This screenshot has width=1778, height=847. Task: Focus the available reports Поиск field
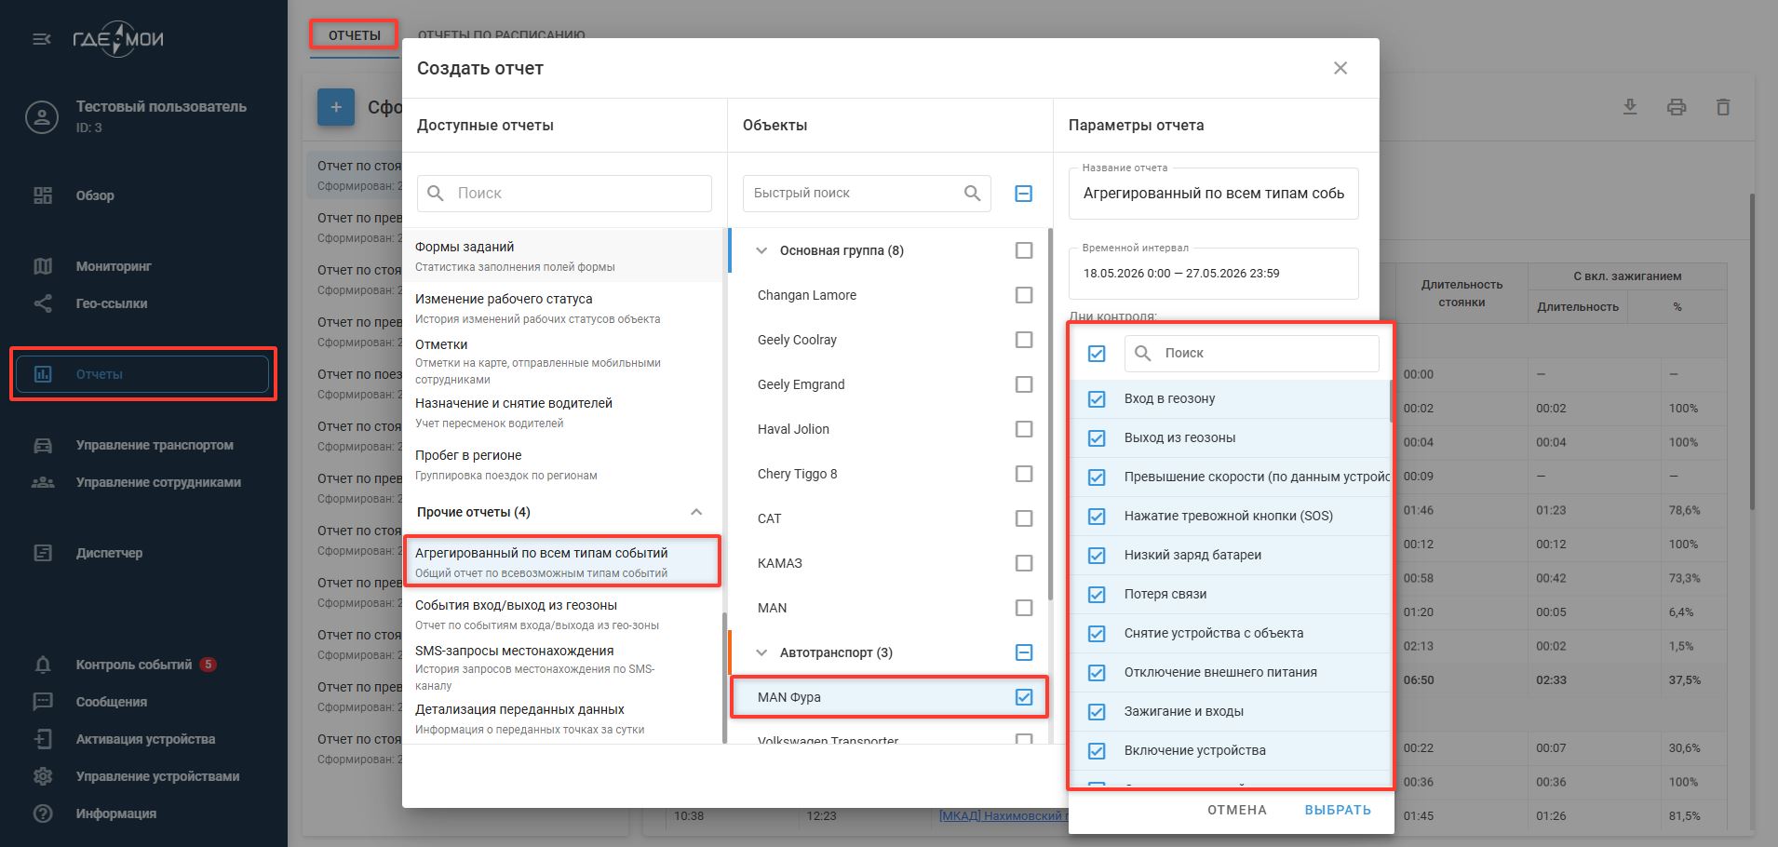[564, 193]
